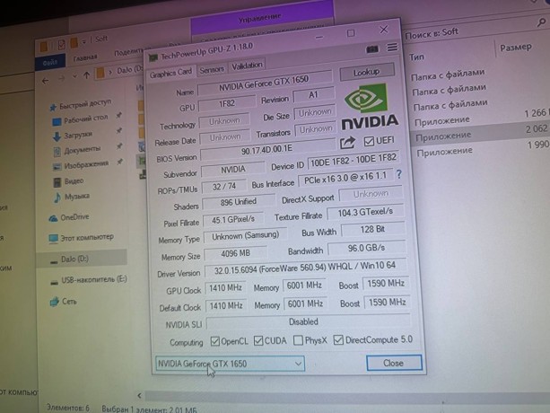
Task: Select the Приложение row sized 1 266
Action: tap(479, 118)
